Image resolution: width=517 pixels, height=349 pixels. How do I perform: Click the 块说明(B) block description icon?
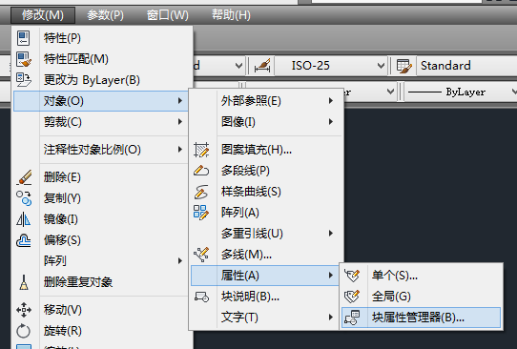201,297
